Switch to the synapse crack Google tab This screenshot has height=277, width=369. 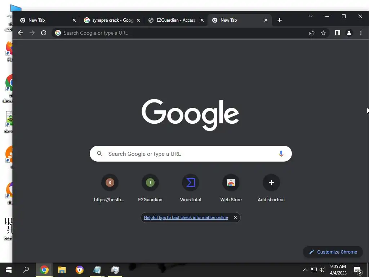click(x=112, y=20)
